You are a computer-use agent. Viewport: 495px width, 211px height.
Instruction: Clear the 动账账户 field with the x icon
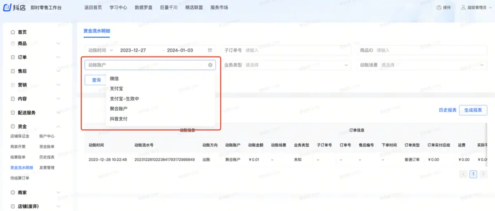click(210, 65)
